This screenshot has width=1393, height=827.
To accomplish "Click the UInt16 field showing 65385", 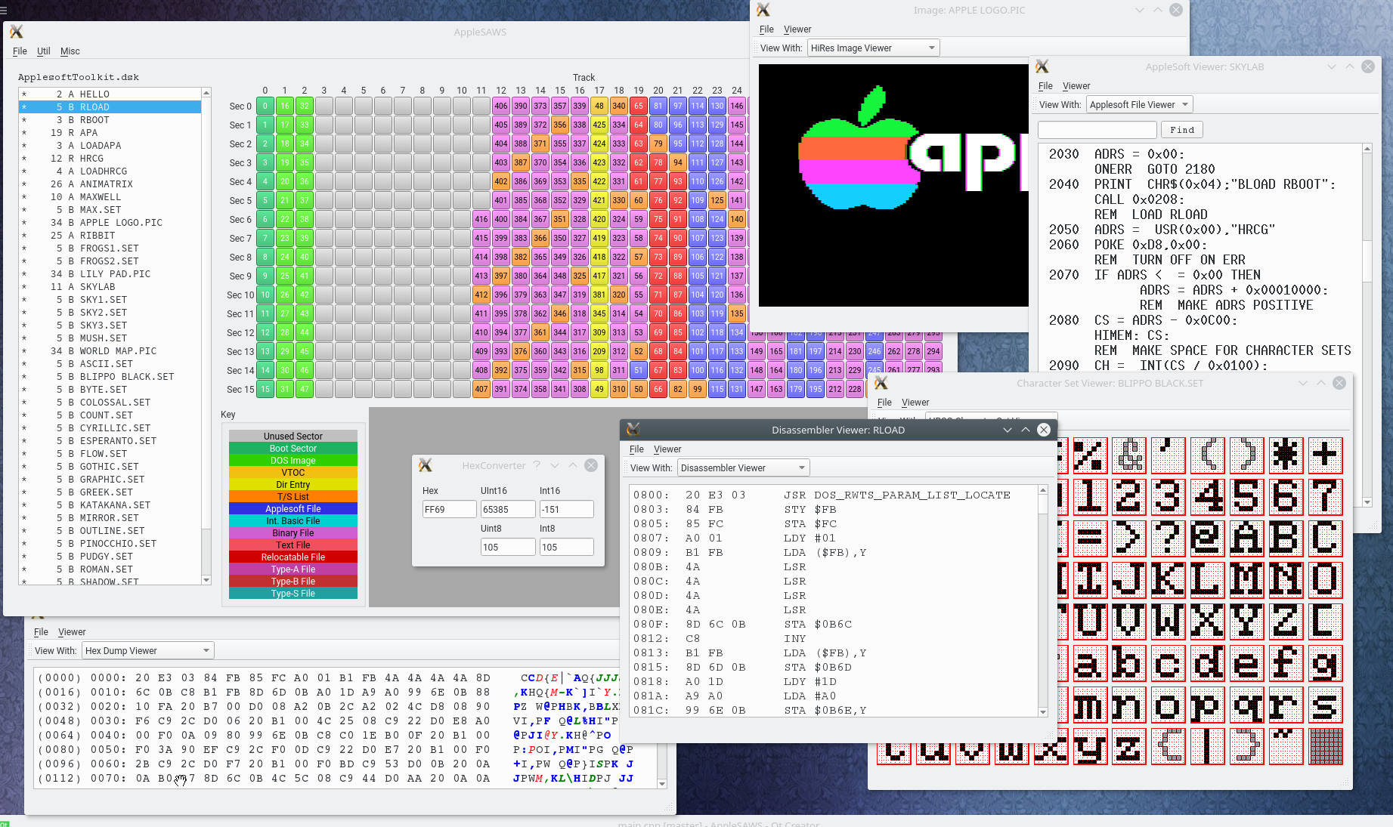I will pyautogui.click(x=508, y=509).
